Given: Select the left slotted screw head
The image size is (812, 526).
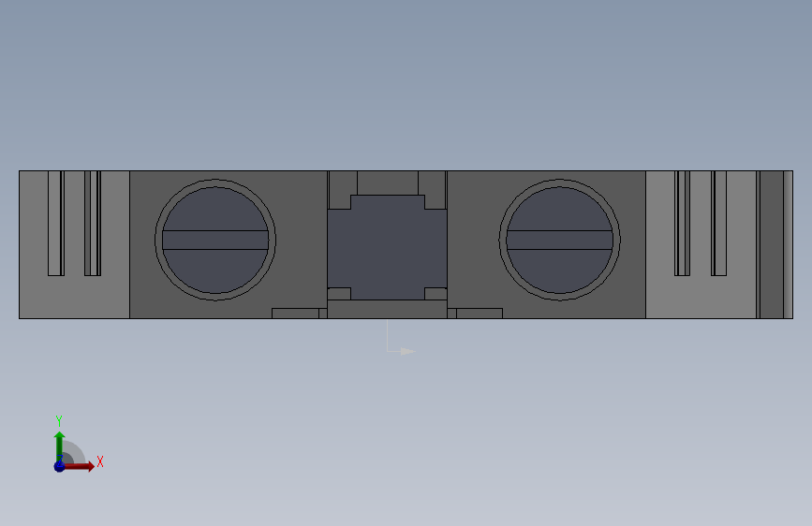Looking at the screenshot, I should (x=215, y=241).
